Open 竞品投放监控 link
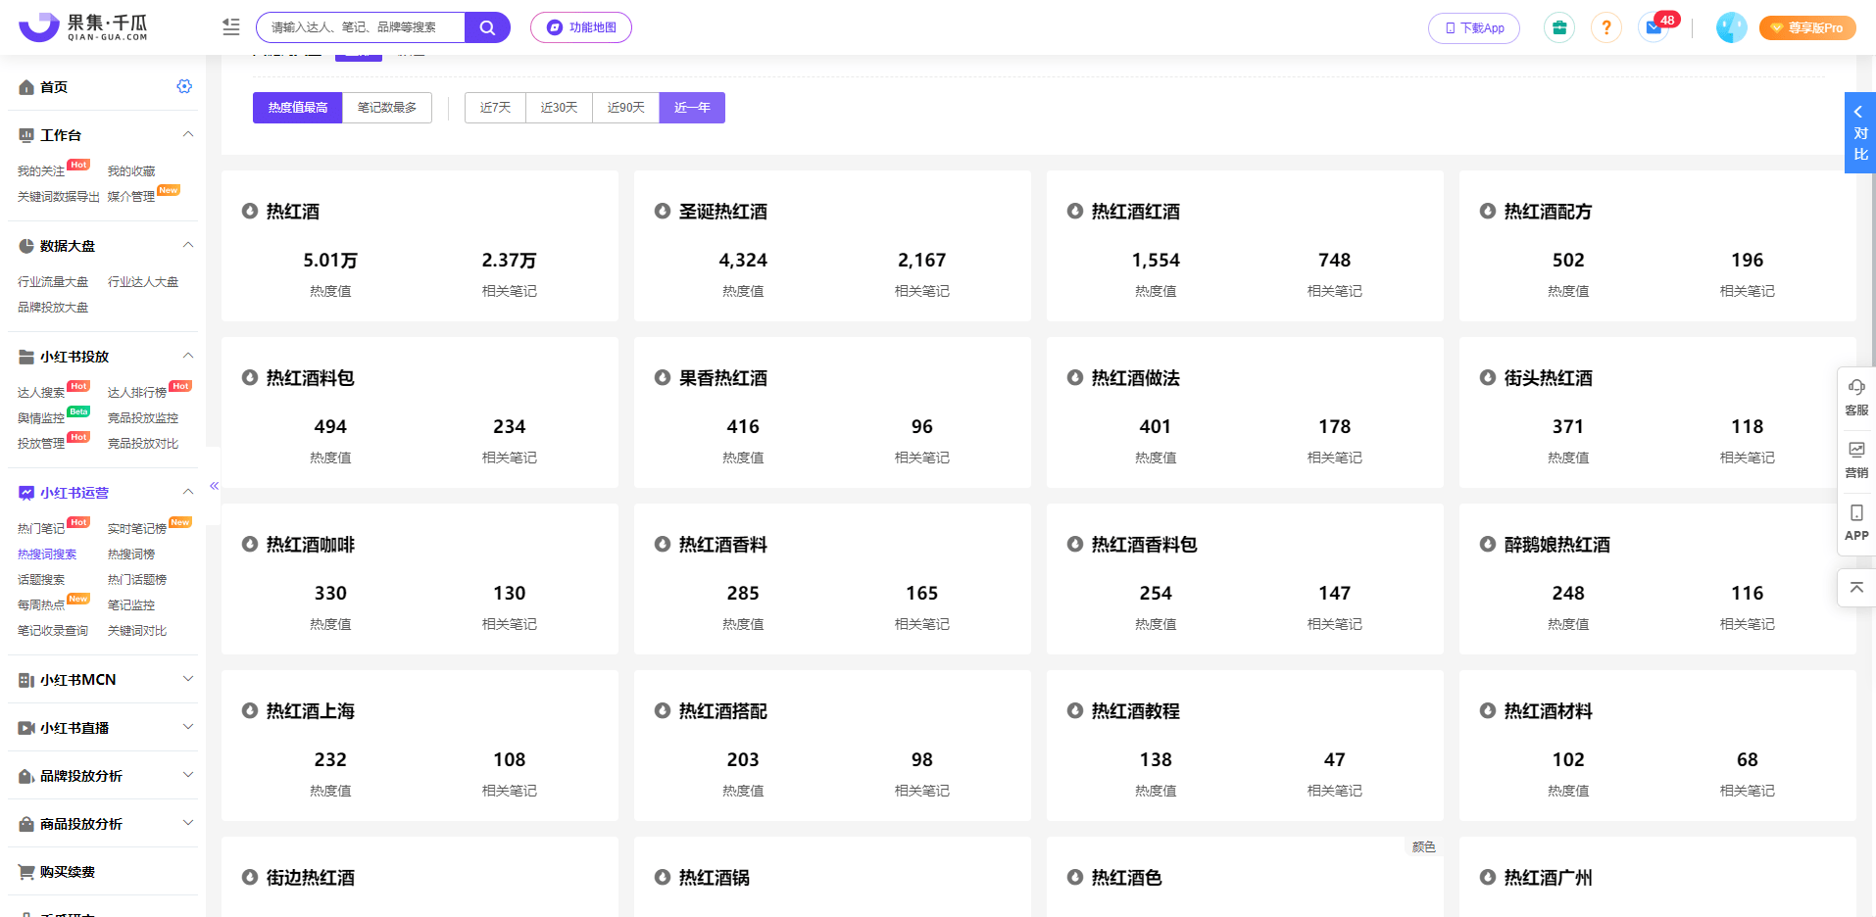This screenshot has height=917, width=1876. pyautogui.click(x=143, y=418)
